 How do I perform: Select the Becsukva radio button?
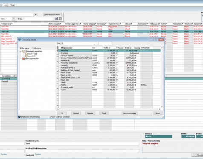pos(20,48)
